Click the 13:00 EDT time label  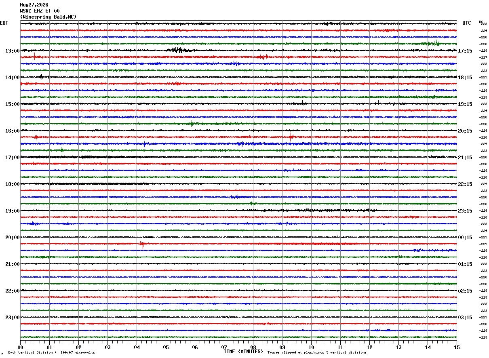coord(12,51)
